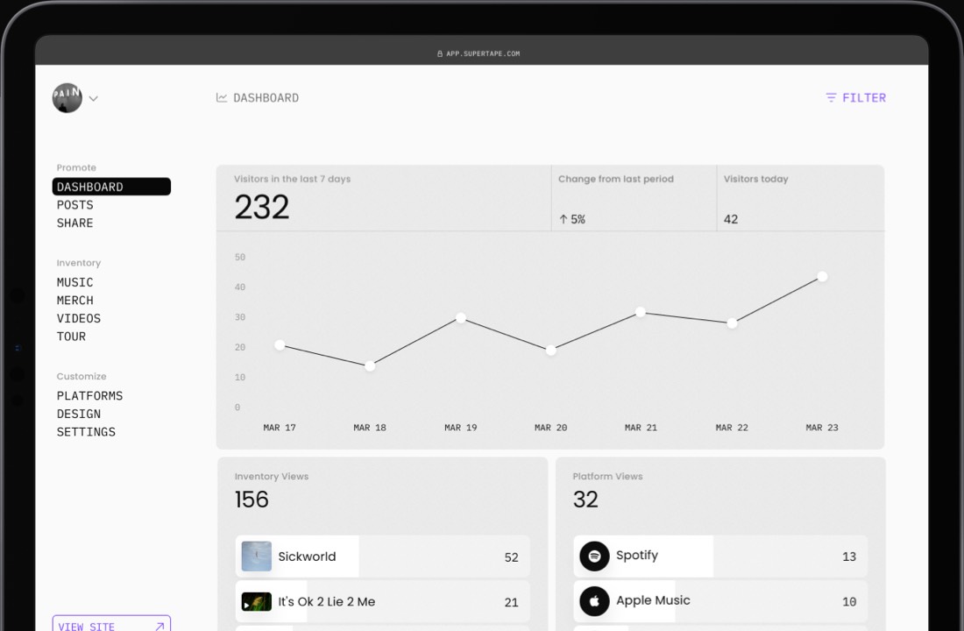Click the It's Ok 2 Lie 2 Me thumbnail
Viewport: 964px width, 631px height.
257,601
